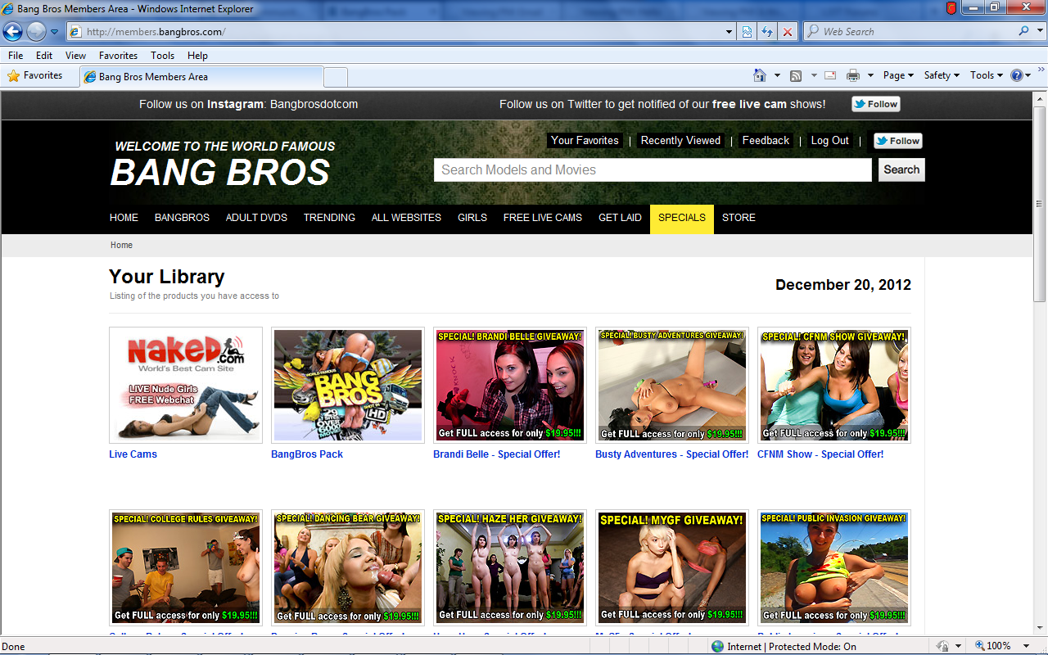Image resolution: width=1048 pixels, height=655 pixels.
Task: Click the Feeds icon in command bar
Action: click(x=796, y=75)
